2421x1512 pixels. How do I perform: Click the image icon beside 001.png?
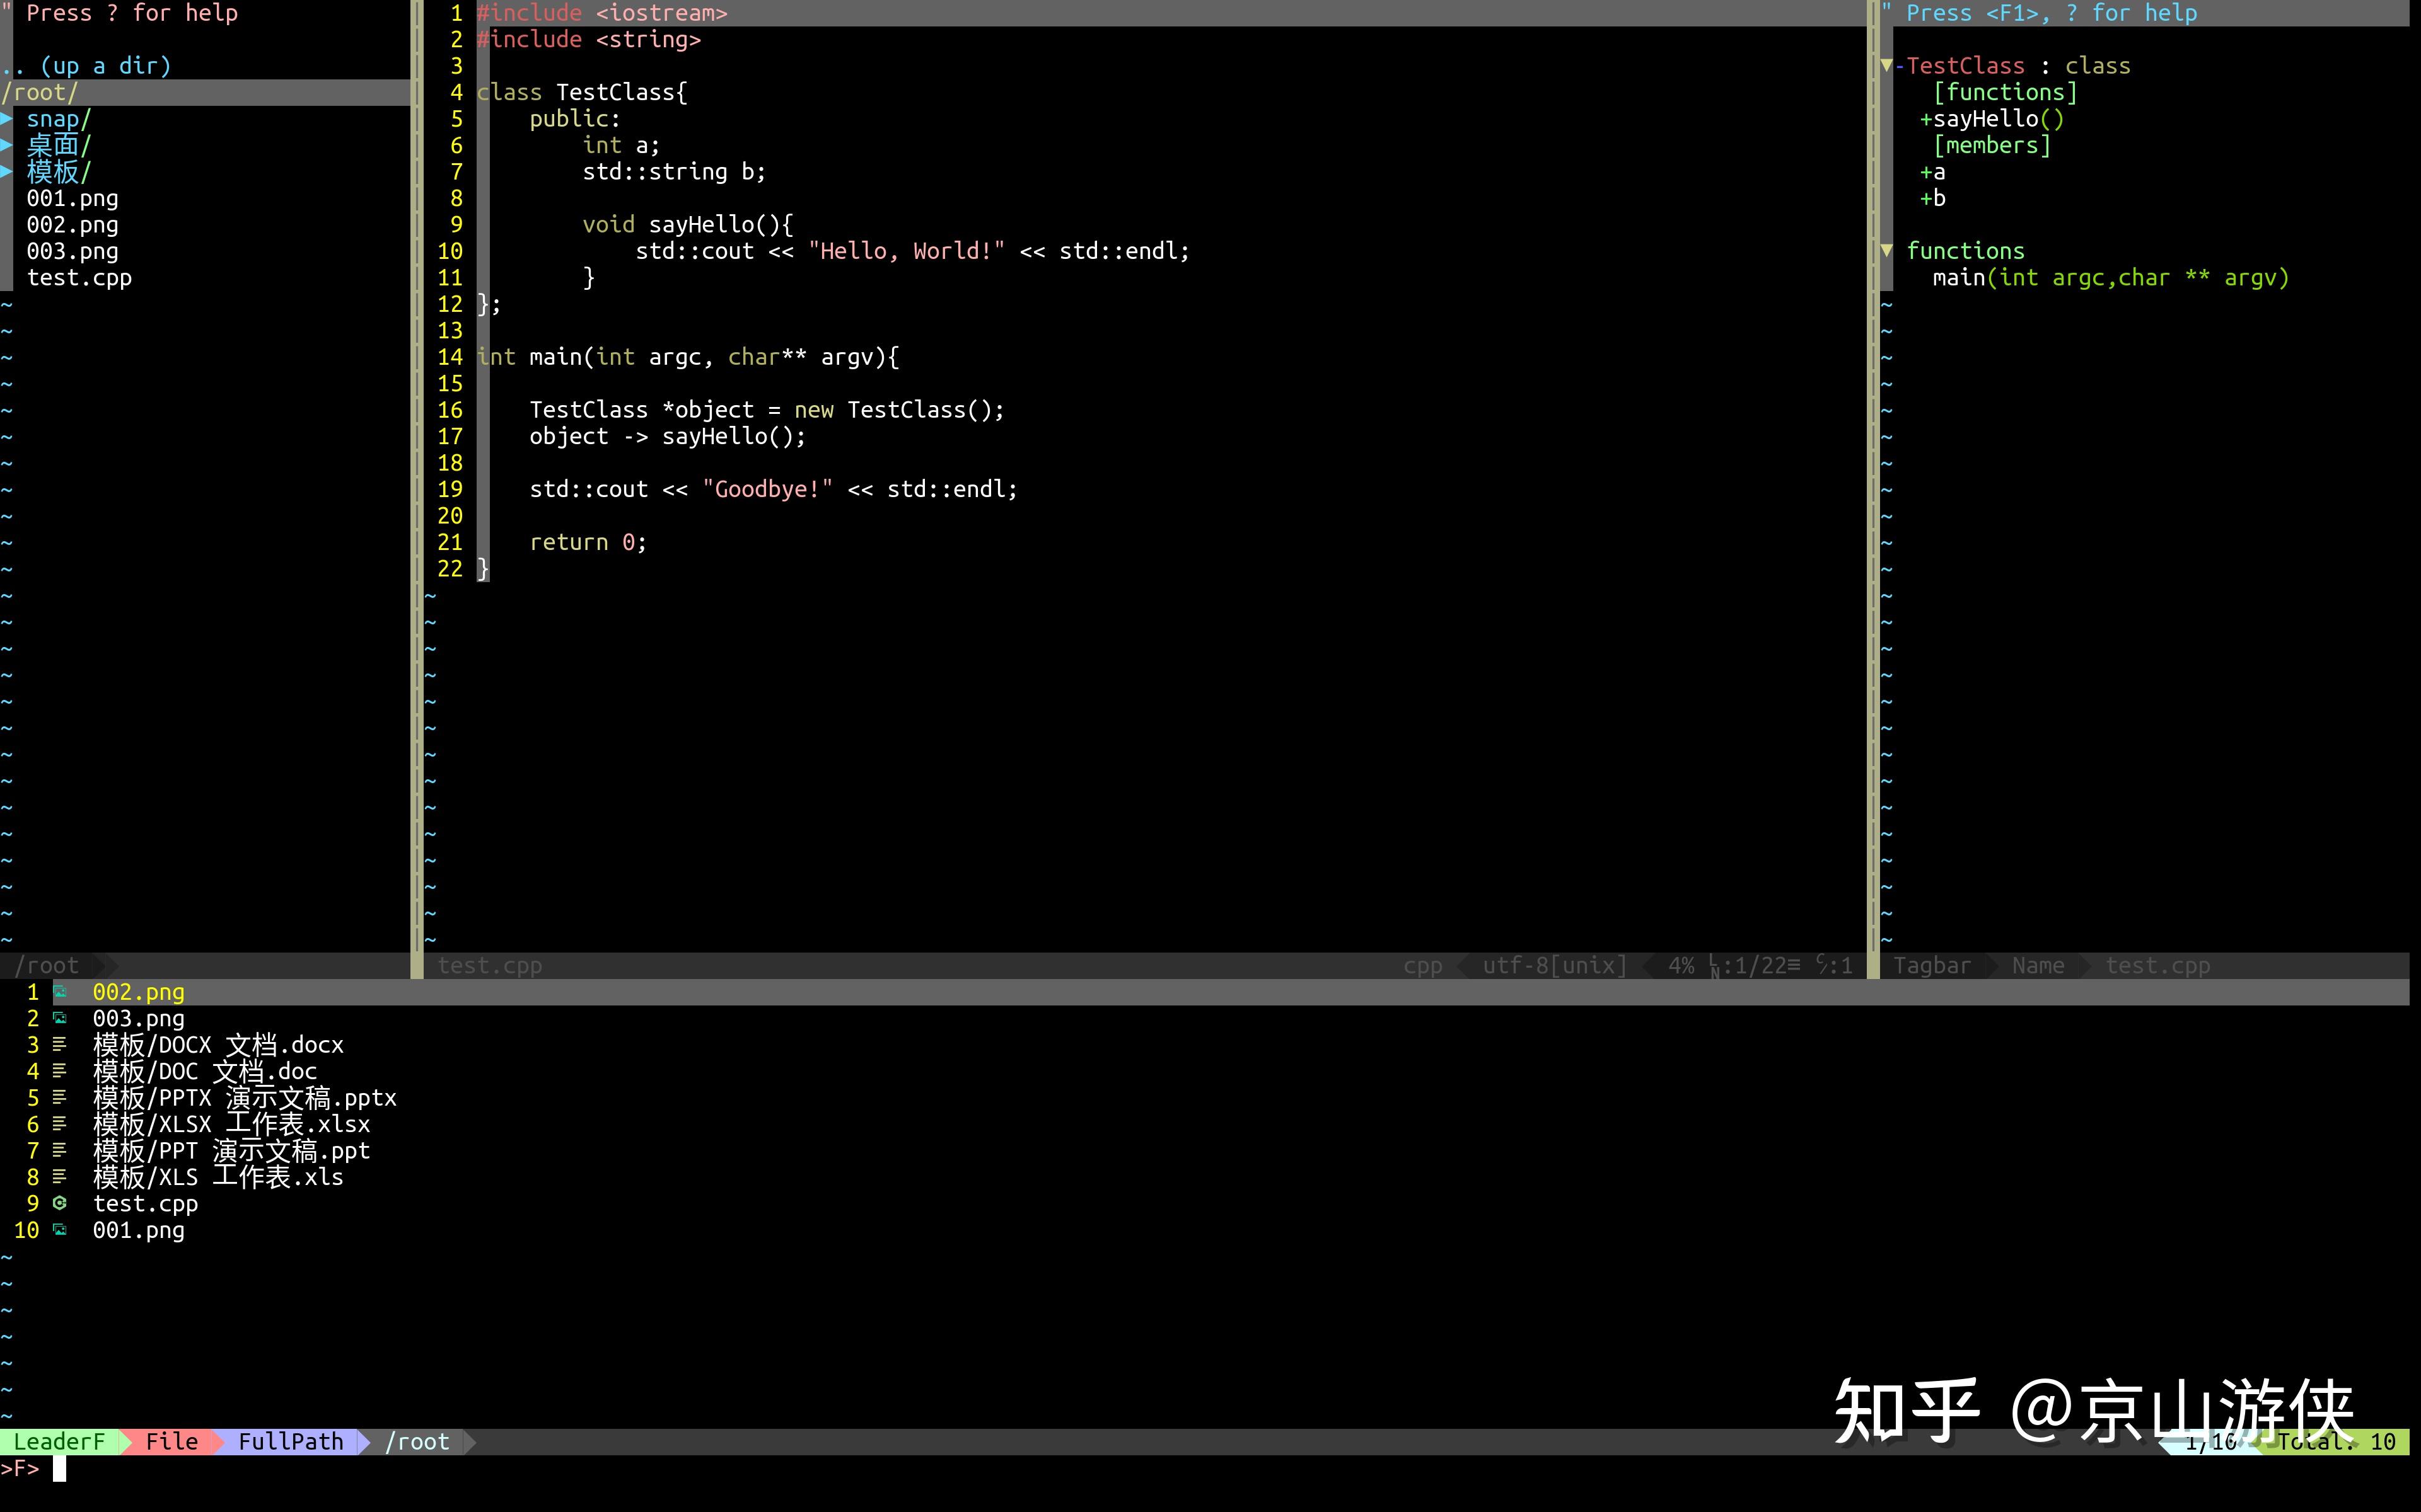click(x=61, y=1230)
